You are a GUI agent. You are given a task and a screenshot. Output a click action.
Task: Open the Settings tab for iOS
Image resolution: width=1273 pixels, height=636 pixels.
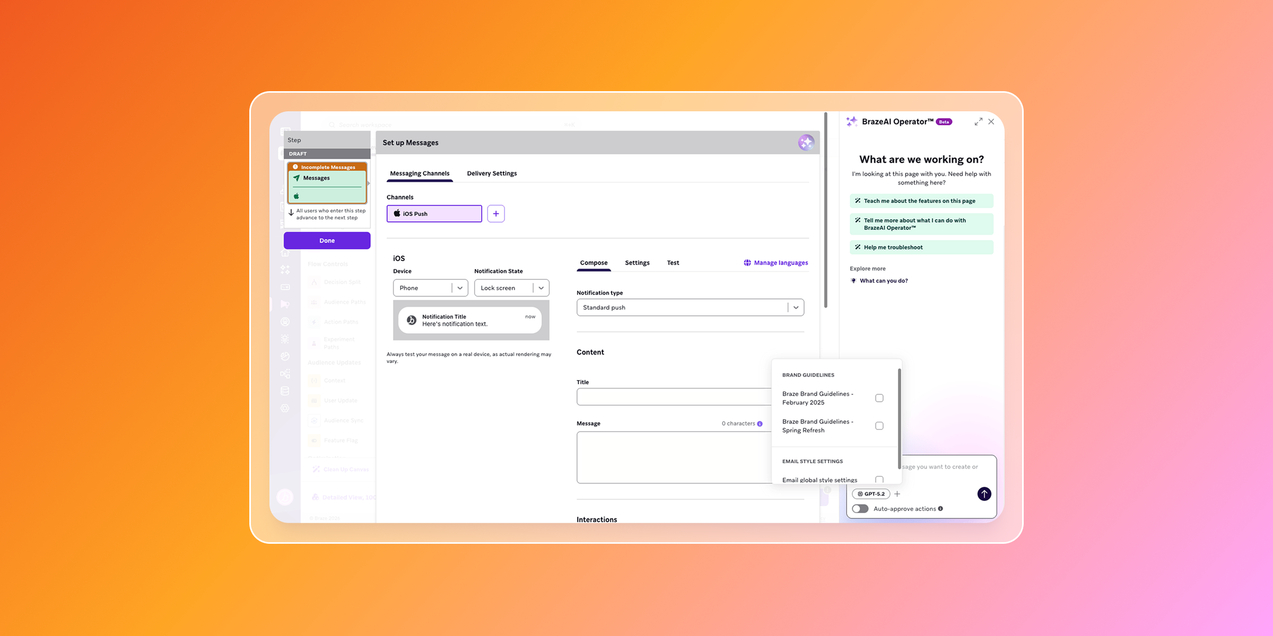[x=637, y=263]
